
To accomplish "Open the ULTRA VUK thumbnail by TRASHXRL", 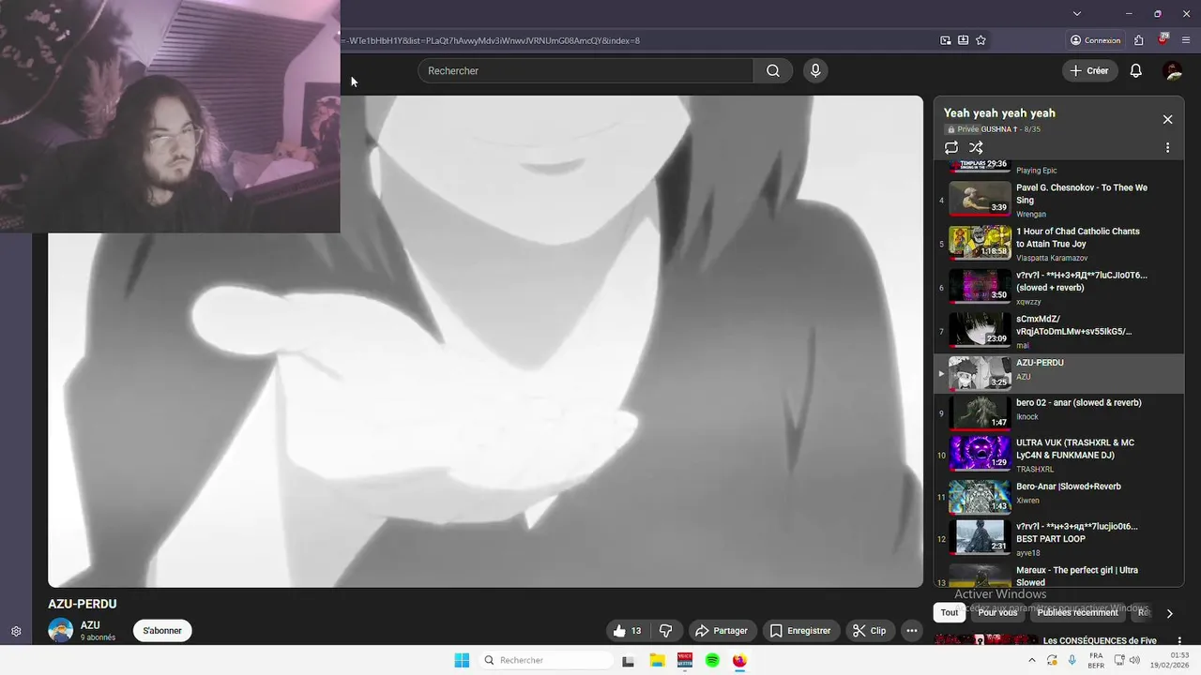I will pos(980,453).
